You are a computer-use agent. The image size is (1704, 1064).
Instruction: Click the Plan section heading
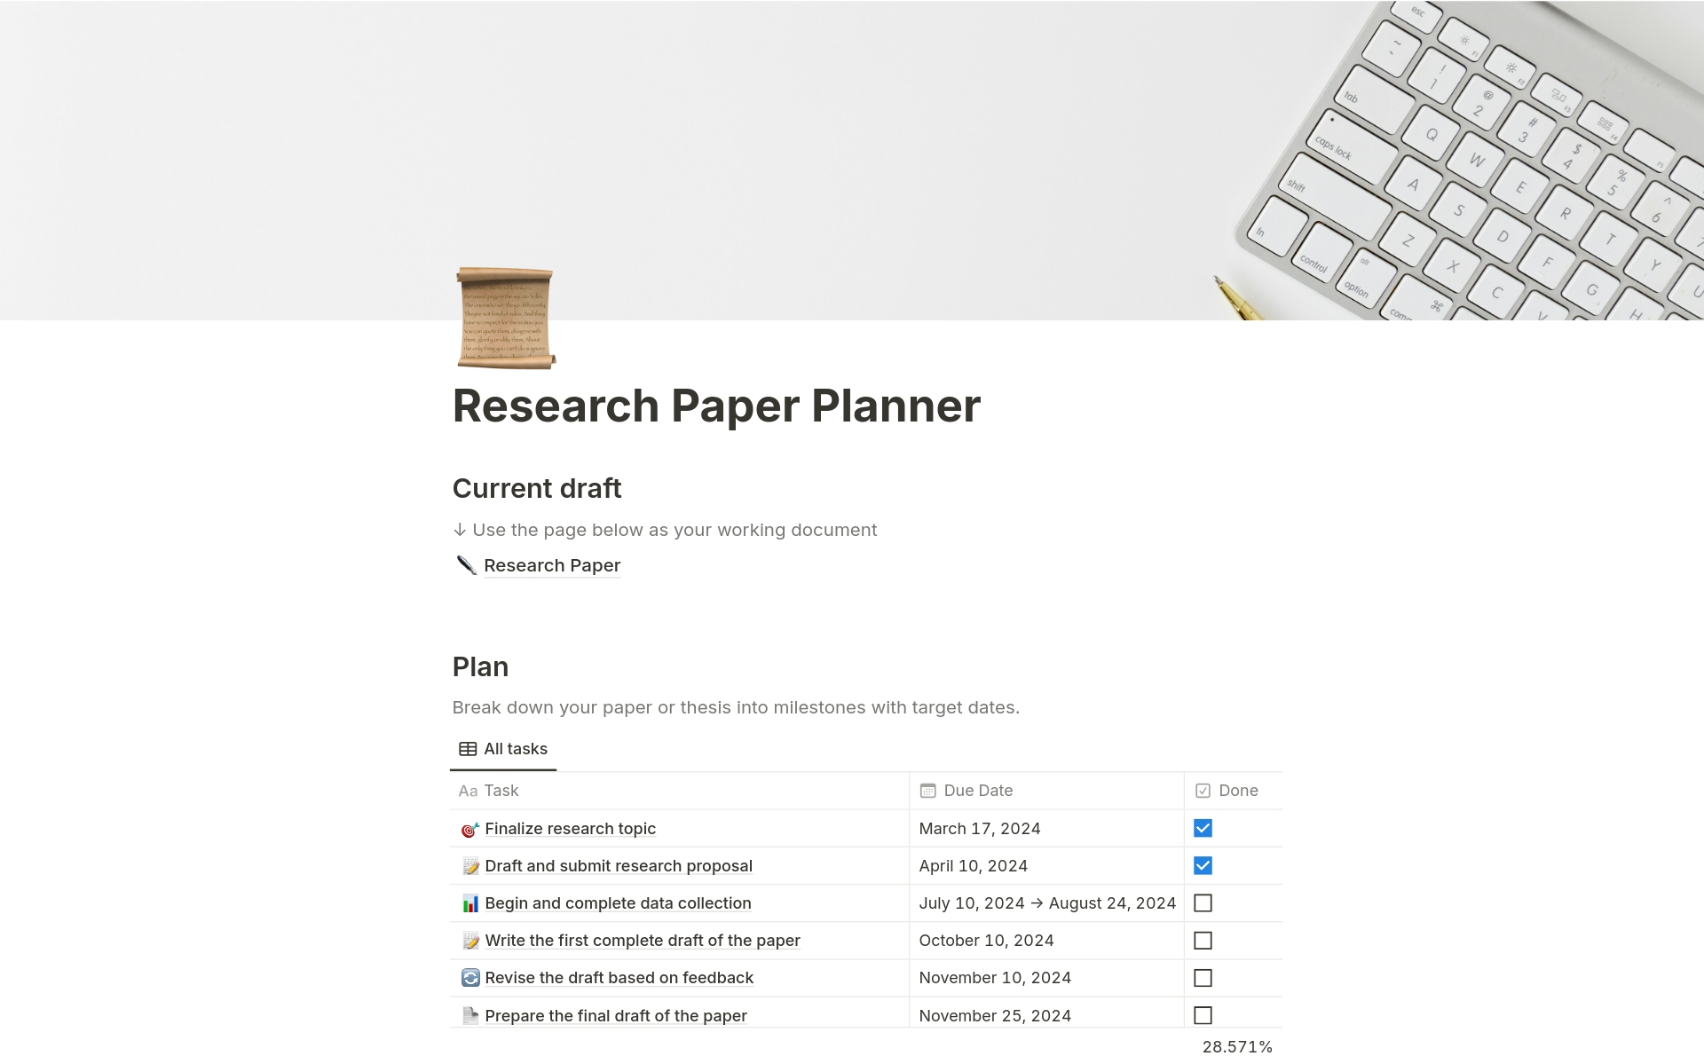pyautogui.click(x=480, y=666)
